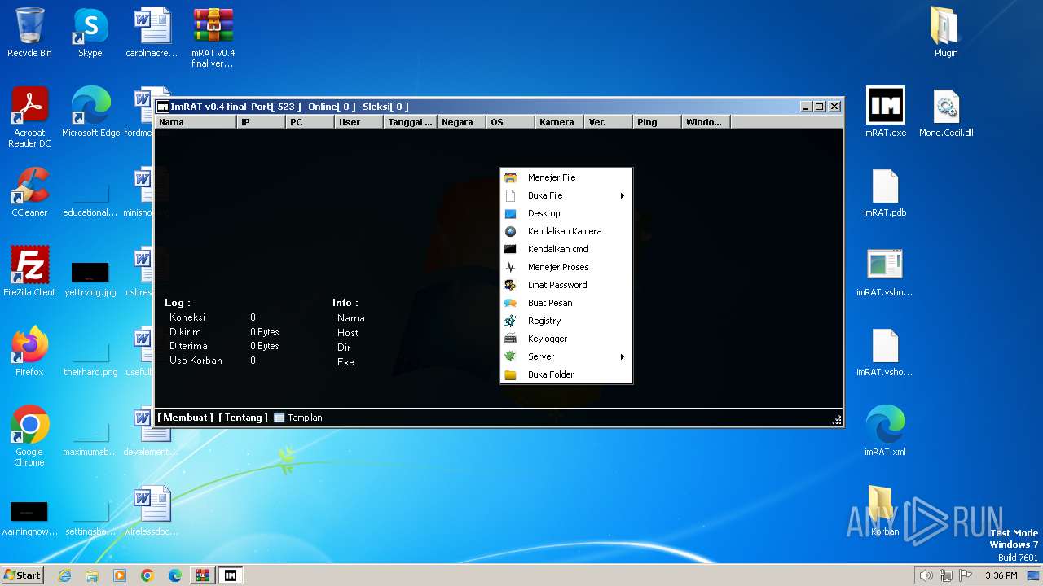
Task: Click the IP column header
Action: point(261,122)
